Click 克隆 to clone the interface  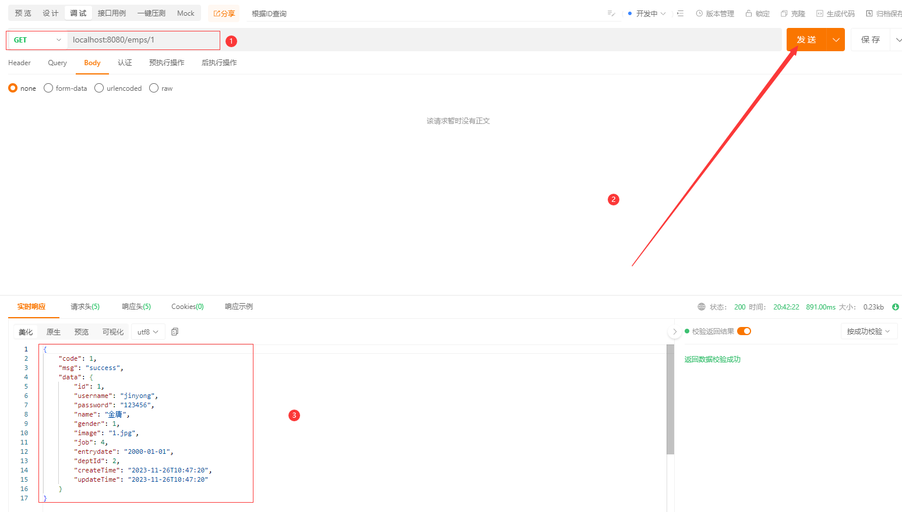click(793, 13)
